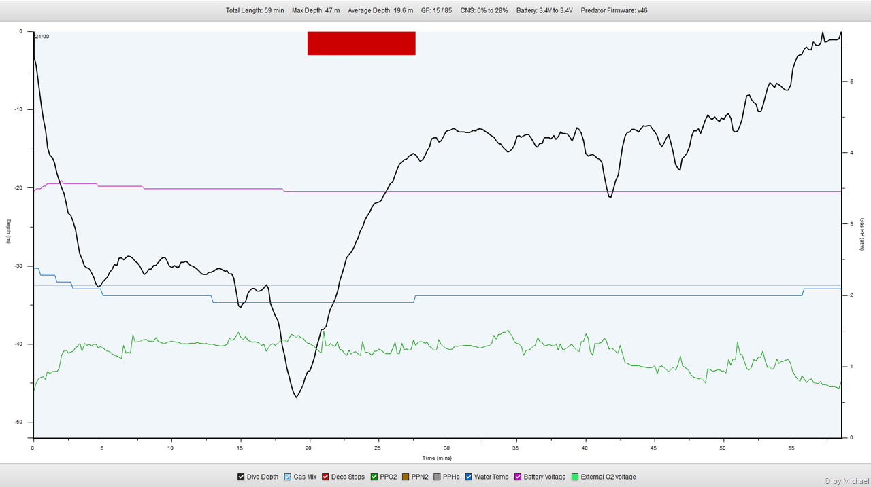Toggle the Gas Mix series checkbox
Screen dimensions: 871x487
[x=287, y=477]
